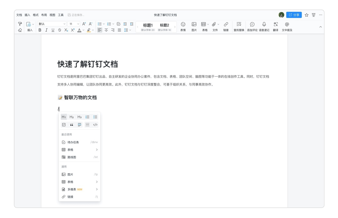The image size is (338, 218).
Task: Open the 文档 menu
Action: (19, 15)
